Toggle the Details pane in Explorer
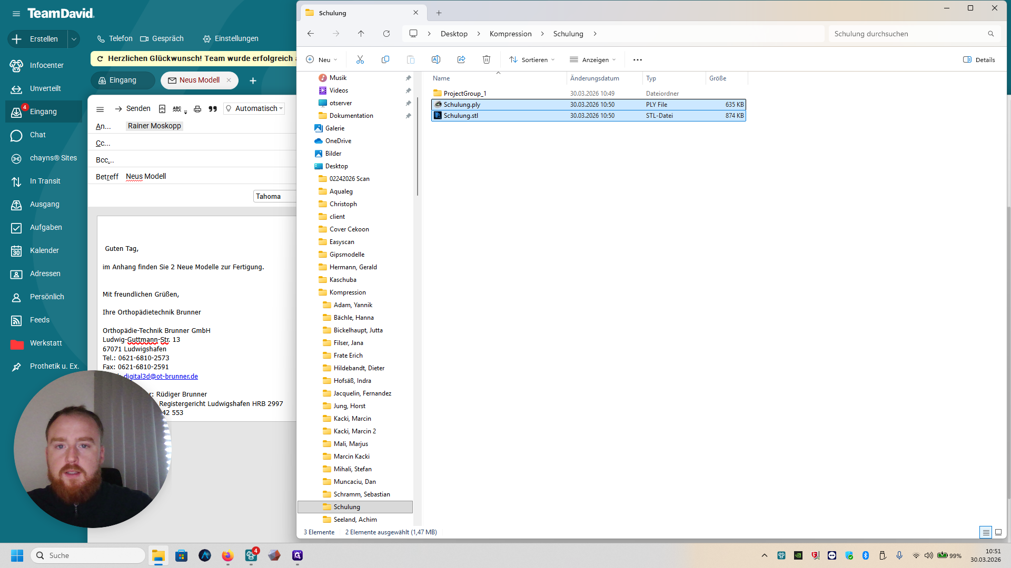Image resolution: width=1011 pixels, height=568 pixels. 979,59
